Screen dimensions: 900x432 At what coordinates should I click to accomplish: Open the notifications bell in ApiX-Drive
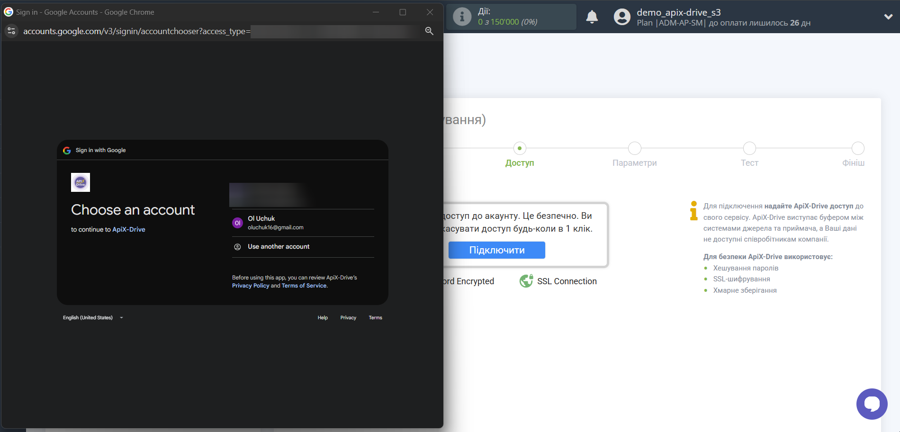tap(592, 17)
